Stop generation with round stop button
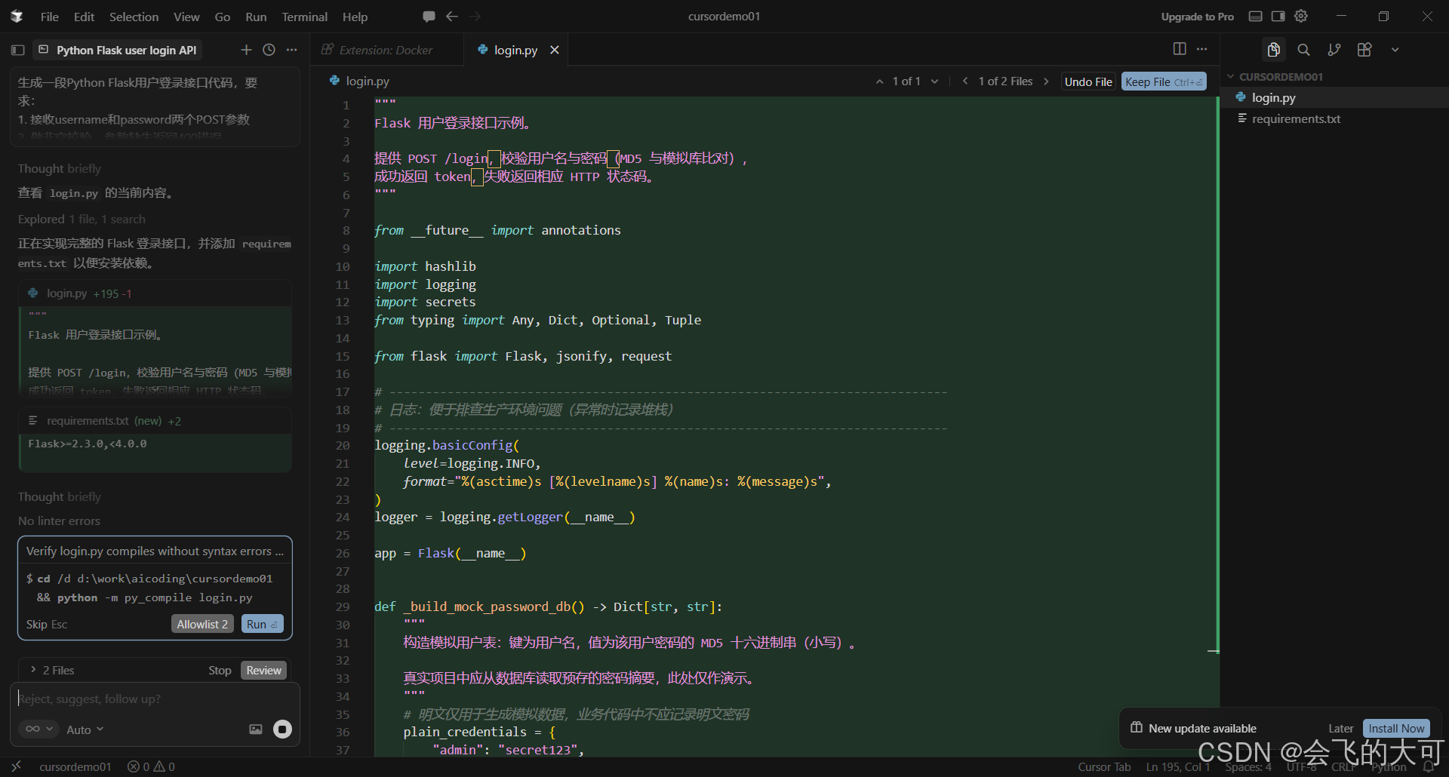 click(x=282, y=729)
